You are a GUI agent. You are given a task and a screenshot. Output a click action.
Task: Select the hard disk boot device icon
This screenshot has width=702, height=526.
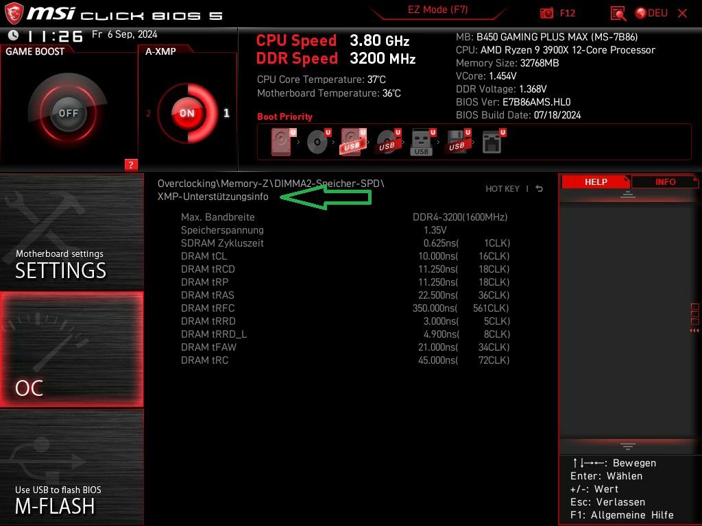click(x=284, y=142)
